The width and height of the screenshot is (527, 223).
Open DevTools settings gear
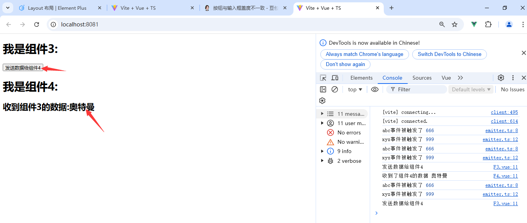pyautogui.click(x=501, y=78)
